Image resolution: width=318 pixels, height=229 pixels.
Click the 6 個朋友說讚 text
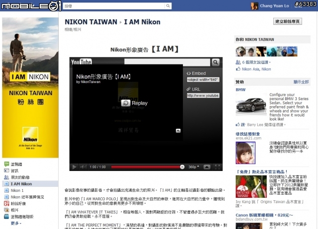tap(255, 62)
